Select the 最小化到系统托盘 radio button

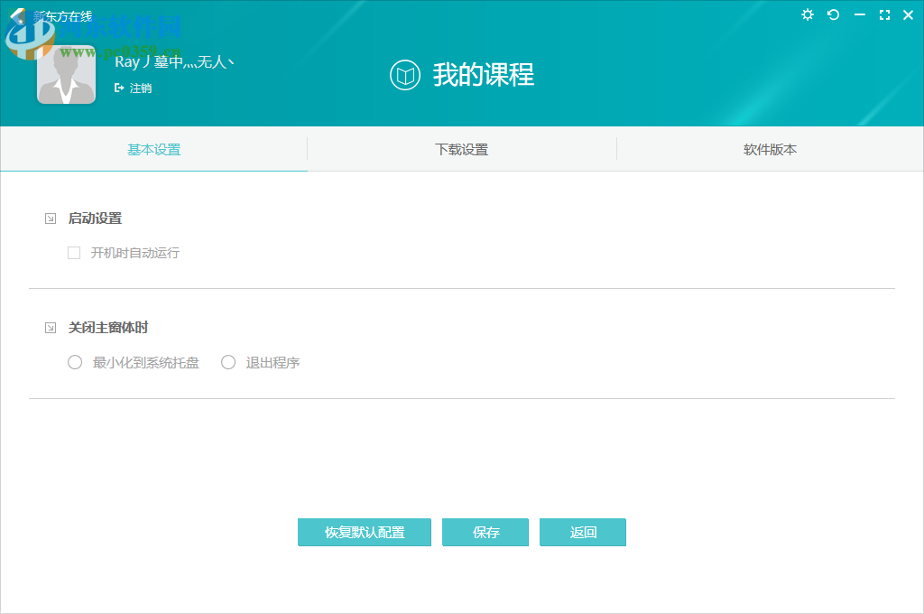(x=75, y=362)
